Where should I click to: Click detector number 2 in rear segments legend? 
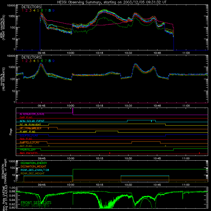(x=27, y=61)
